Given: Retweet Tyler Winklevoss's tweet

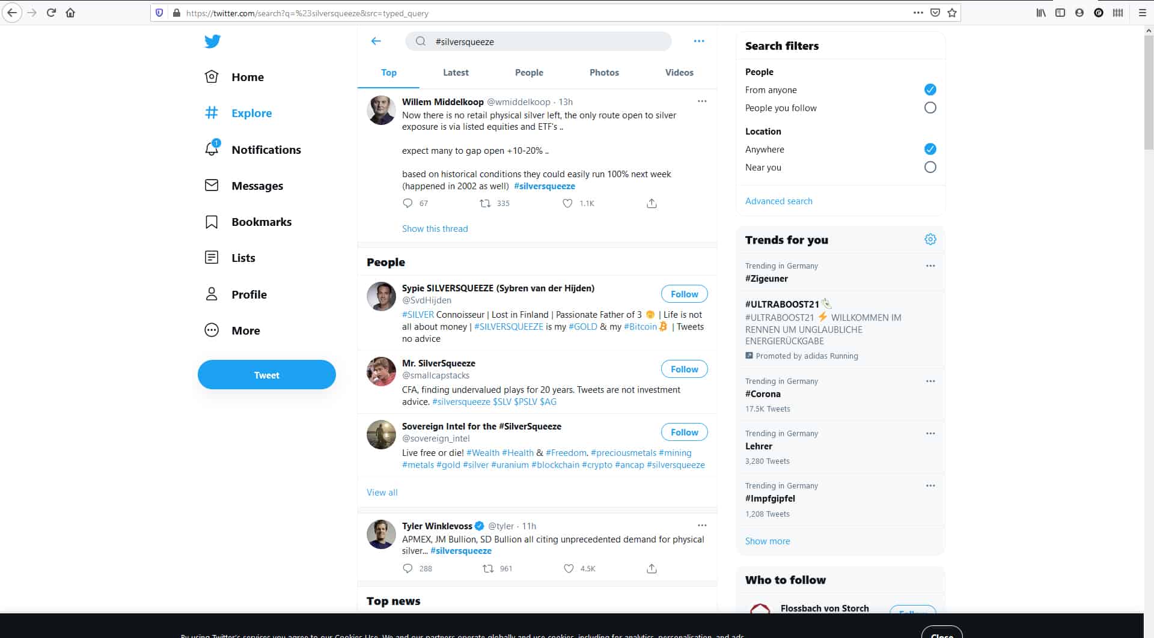Looking at the screenshot, I should (488, 568).
